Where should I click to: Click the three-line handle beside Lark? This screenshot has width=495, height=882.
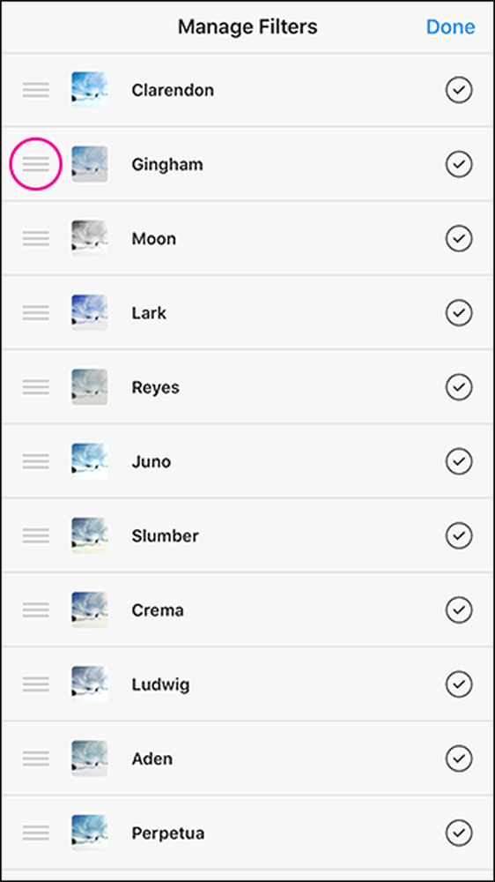pyautogui.click(x=36, y=313)
